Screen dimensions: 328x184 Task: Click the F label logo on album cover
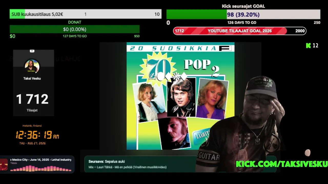[225, 48]
